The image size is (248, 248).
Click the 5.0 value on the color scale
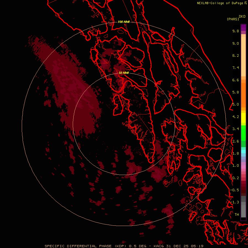coord(236,104)
